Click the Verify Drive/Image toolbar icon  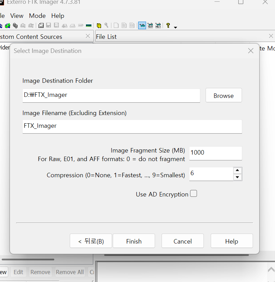80,25
